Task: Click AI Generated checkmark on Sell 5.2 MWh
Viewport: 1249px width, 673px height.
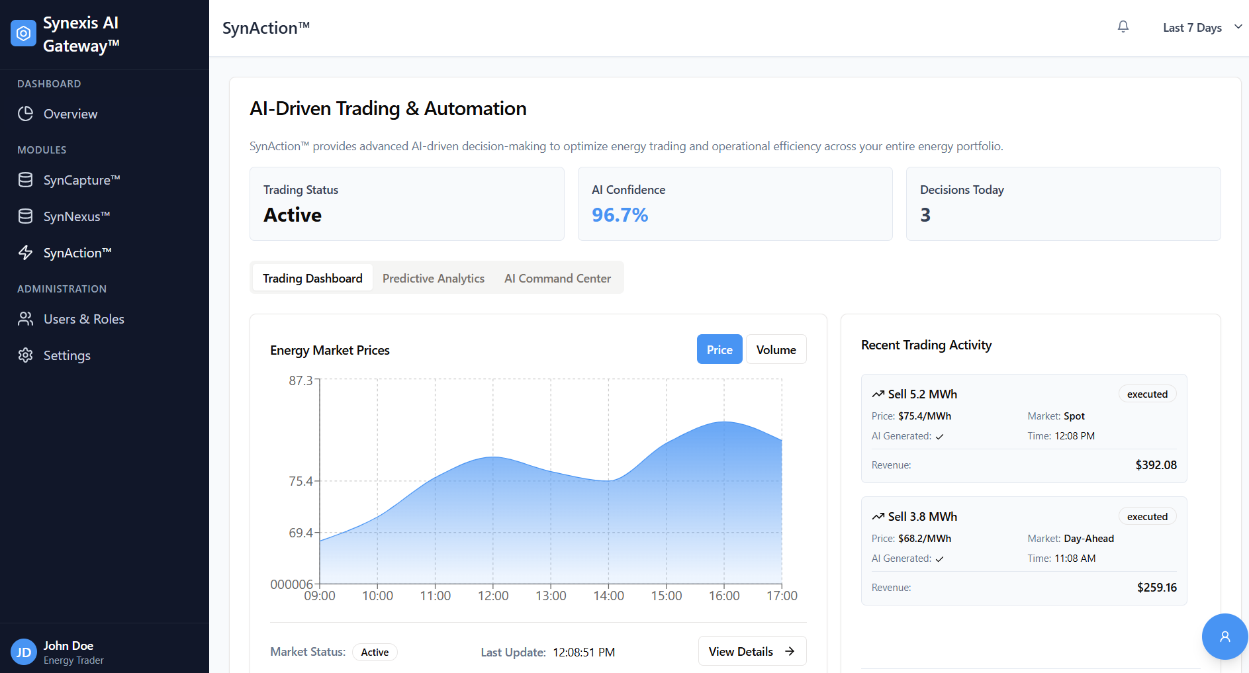Action: click(940, 437)
